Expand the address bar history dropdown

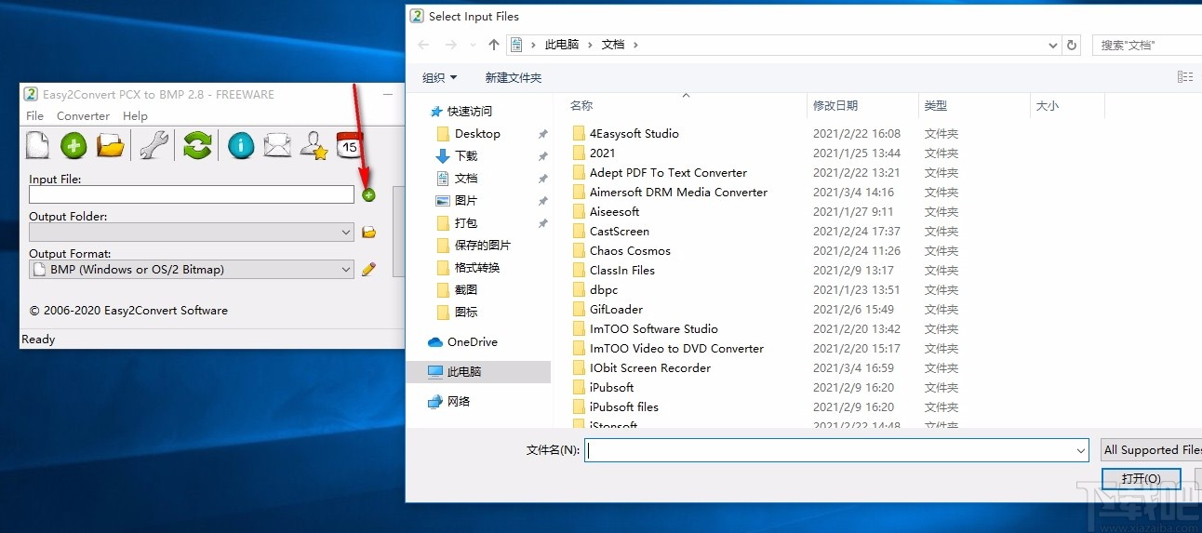1053,45
